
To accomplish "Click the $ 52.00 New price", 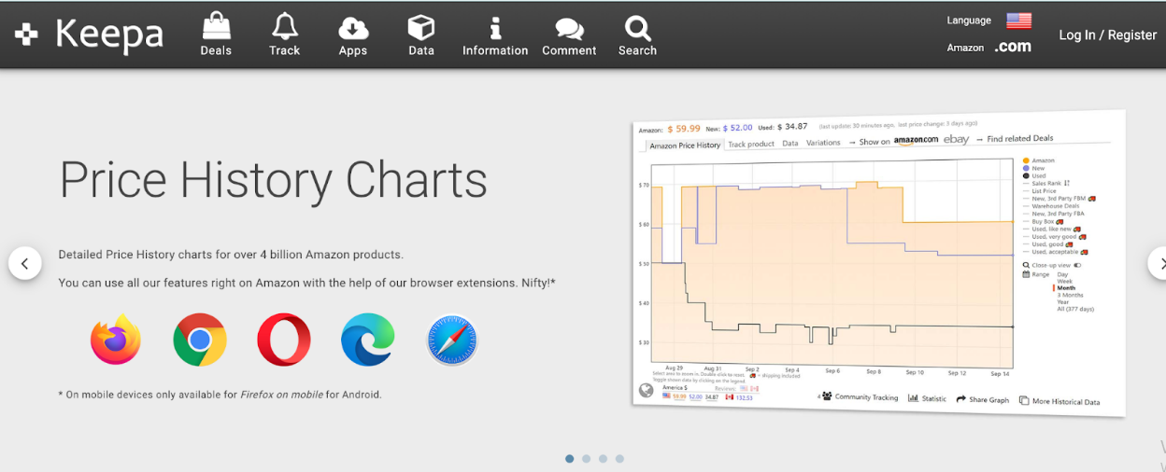I will pos(737,128).
